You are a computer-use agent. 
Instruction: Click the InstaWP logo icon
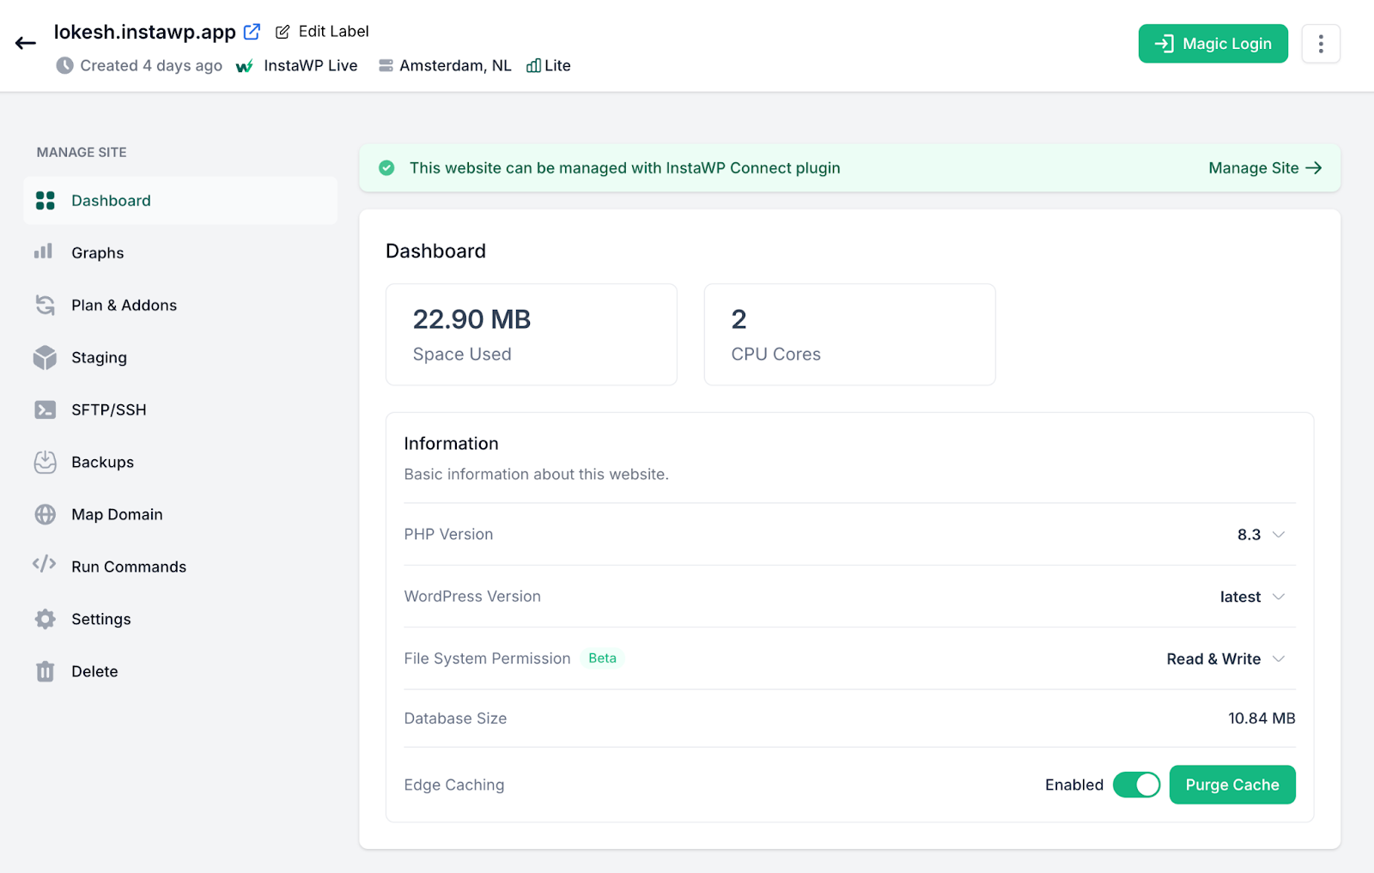tap(245, 66)
